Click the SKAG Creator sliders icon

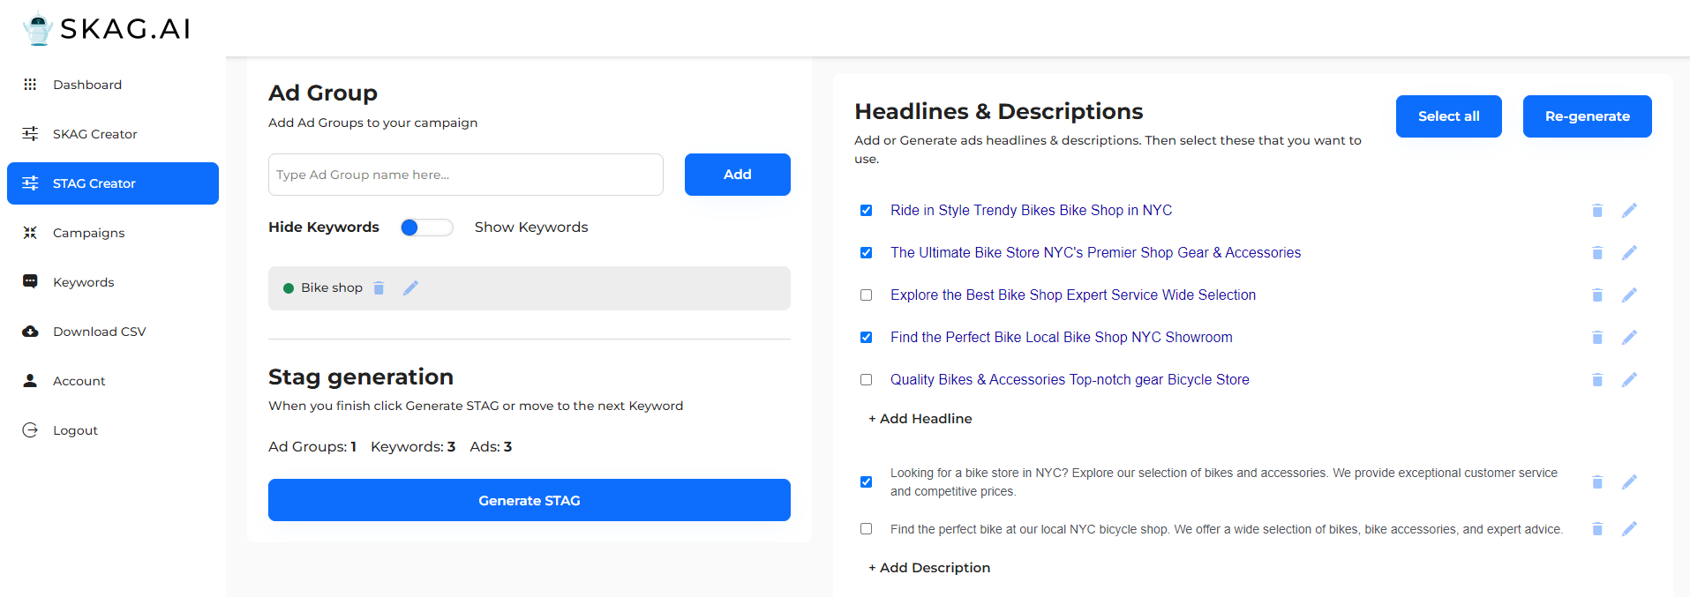(x=30, y=134)
